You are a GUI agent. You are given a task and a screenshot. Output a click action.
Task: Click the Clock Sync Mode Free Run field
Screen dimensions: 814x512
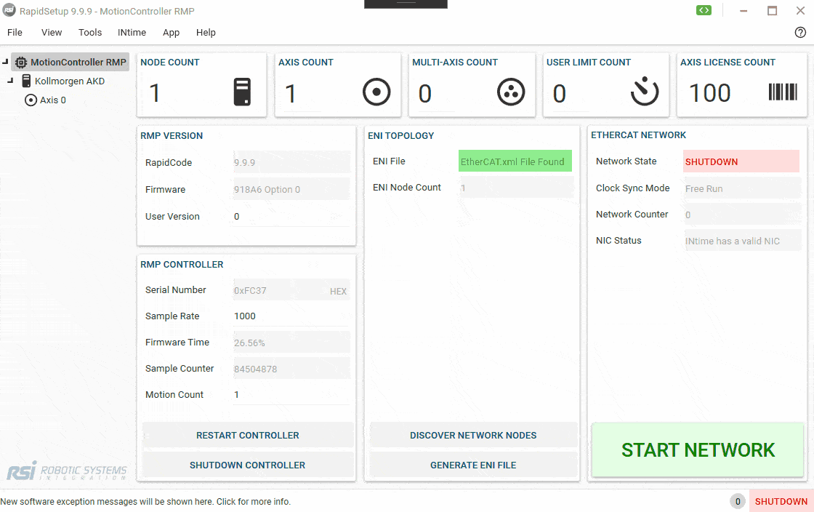pos(742,188)
